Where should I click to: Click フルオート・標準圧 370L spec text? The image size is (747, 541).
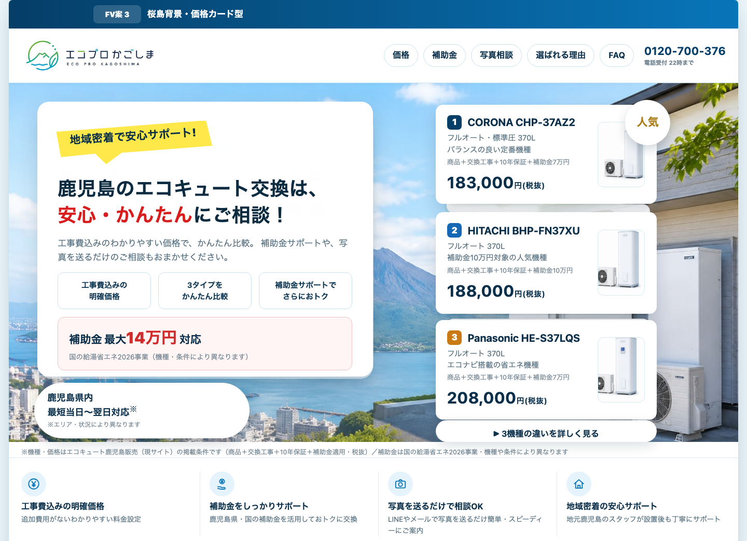click(491, 137)
